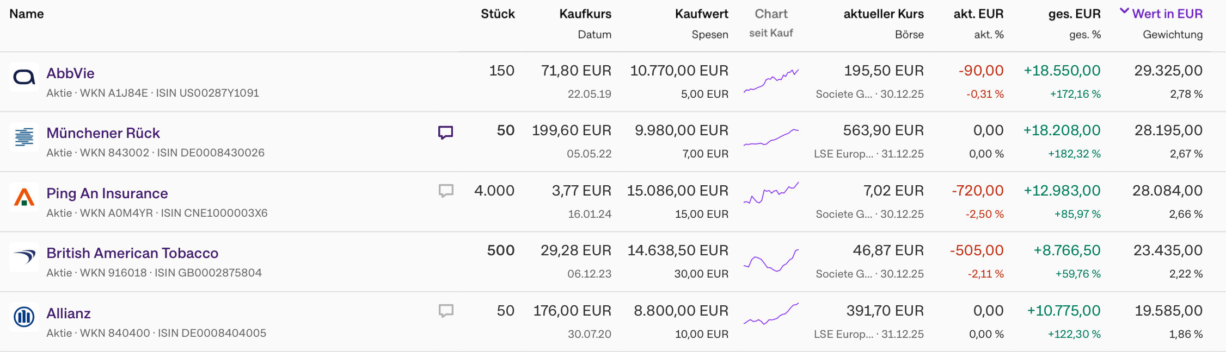The height and width of the screenshot is (352, 1226).
Task: Open the Allianz stock name link
Action: click(69, 313)
